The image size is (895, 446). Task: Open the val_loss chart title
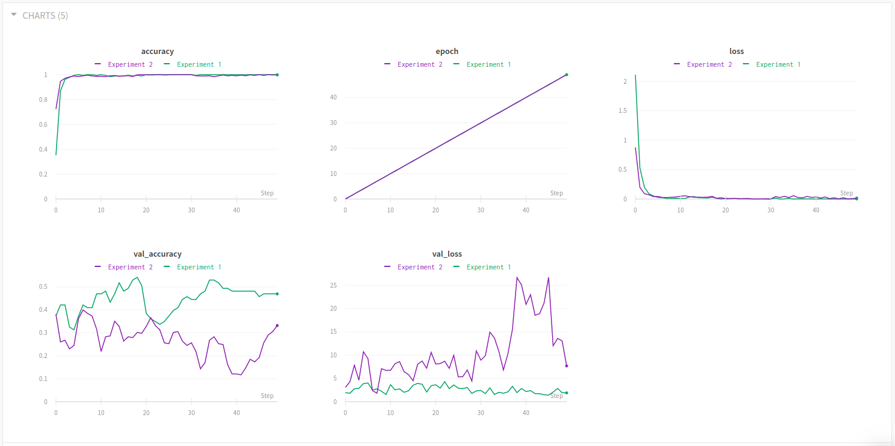point(447,254)
